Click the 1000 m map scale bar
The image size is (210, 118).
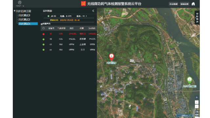click(x=184, y=115)
